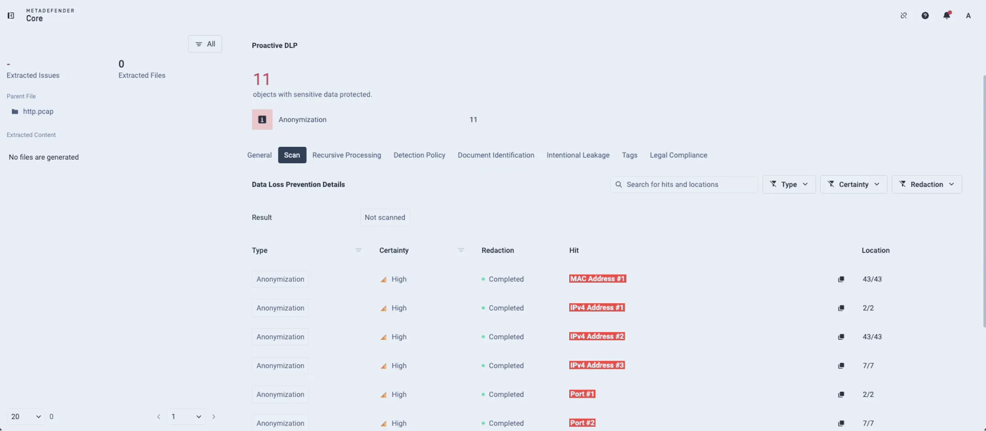Go to the next page arrow
986x431 pixels.
[x=214, y=416]
